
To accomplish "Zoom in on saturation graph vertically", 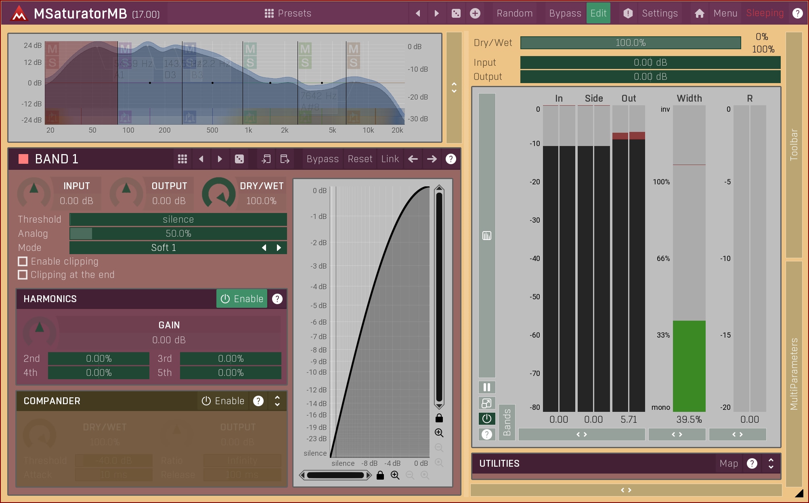I will [x=439, y=433].
